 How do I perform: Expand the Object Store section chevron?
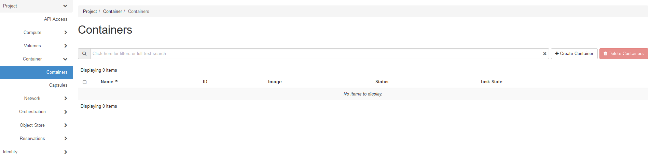(66, 125)
